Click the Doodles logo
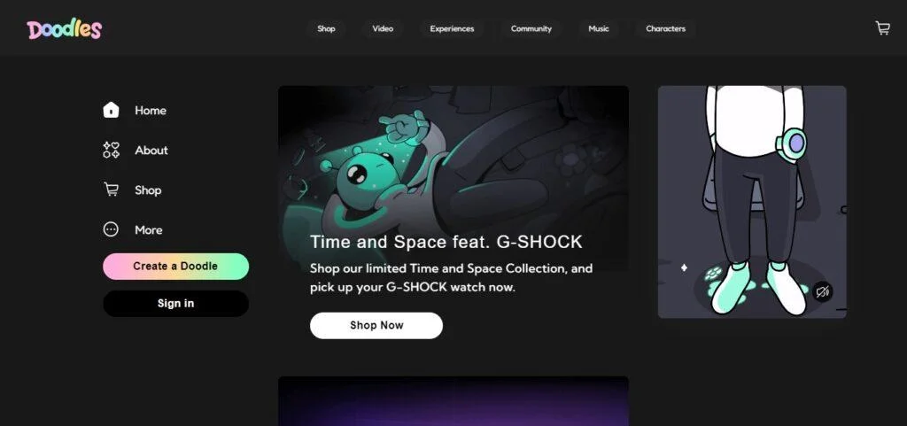This screenshot has width=907, height=426. click(64, 29)
